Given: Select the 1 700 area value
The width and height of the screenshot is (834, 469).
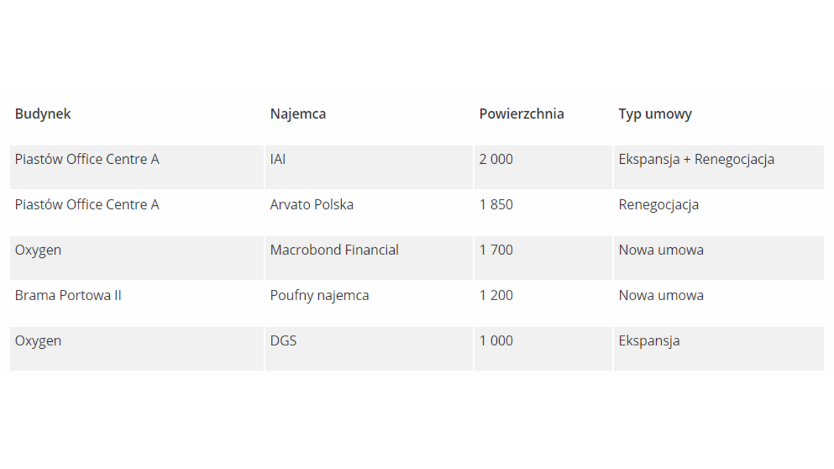Looking at the screenshot, I should pyautogui.click(x=496, y=250).
